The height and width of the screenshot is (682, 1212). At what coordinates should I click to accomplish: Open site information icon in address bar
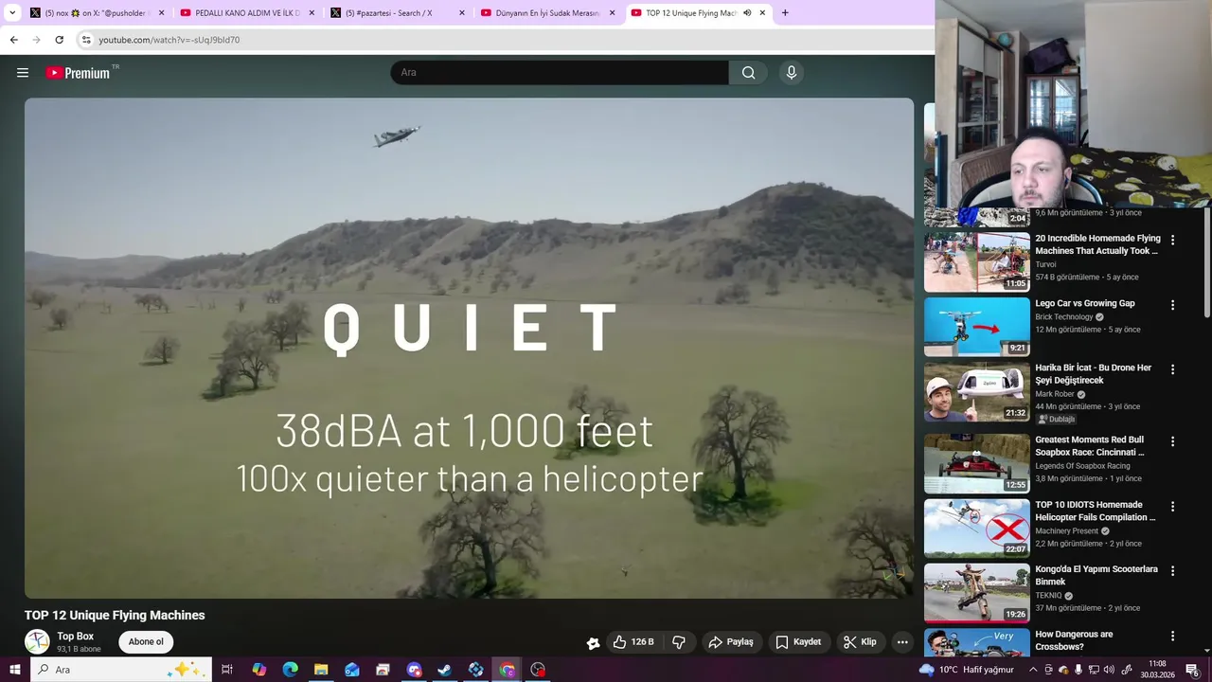(86, 40)
